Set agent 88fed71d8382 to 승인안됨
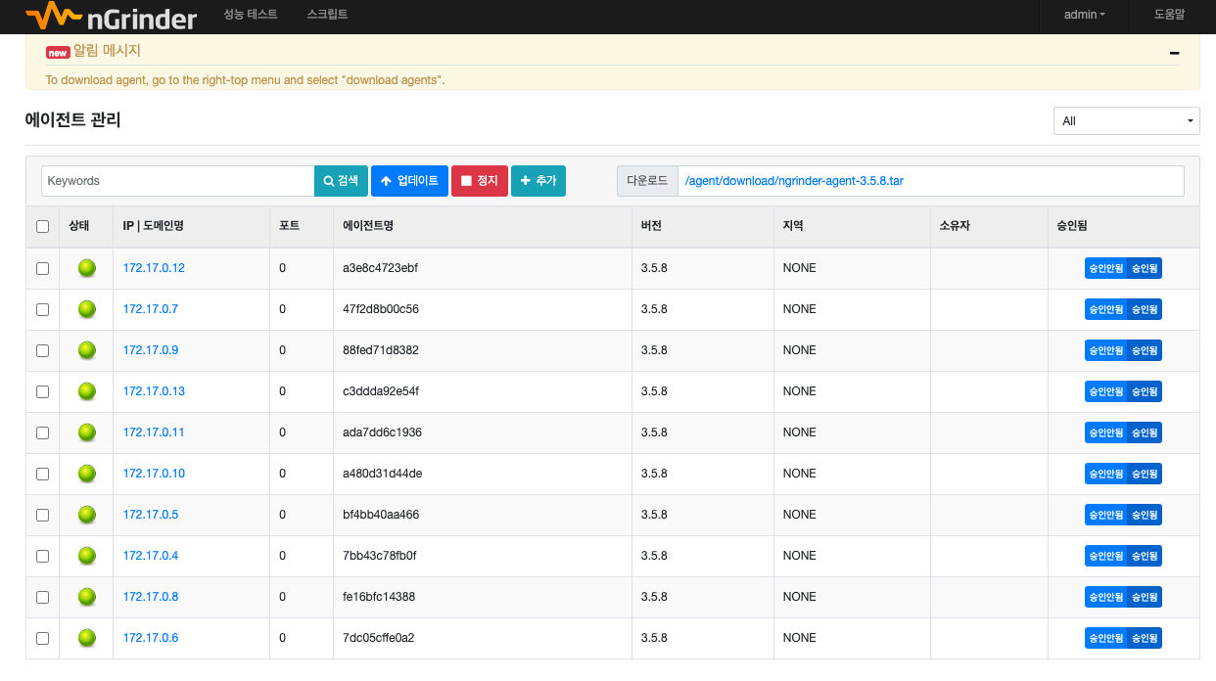This screenshot has height=681, width=1216. tap(1106, 350)
